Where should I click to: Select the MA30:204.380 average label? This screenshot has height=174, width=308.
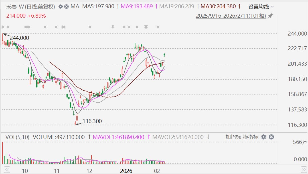coord(218,7)
